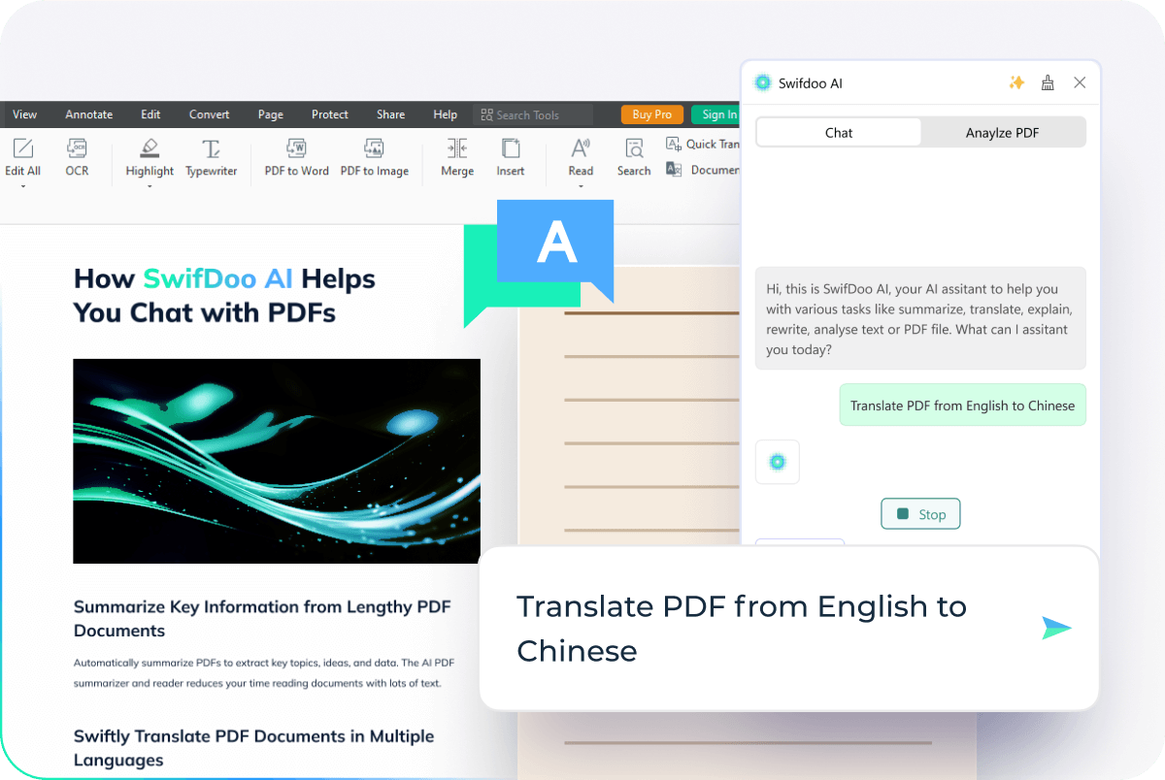Image resolution: width=1165 pixels, height=780 pixels.
Task: Open the Protect menu
Action: pyautogui.click(x=330, y=114)
